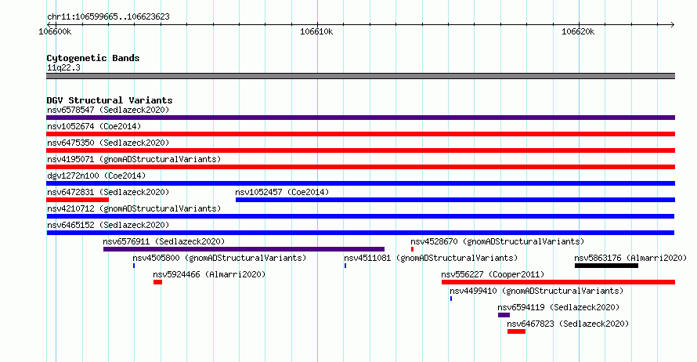This screenshot has height=362, width=697.
Task: Select the small red nsv5924466 bar
Action: (x=157, y=282)
